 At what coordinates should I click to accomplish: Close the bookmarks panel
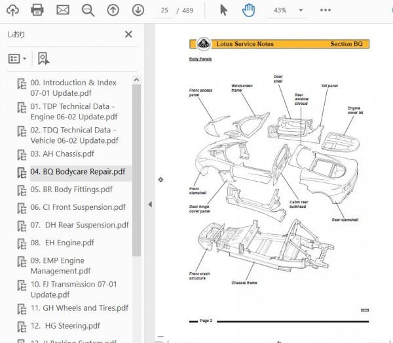[128, 34]
